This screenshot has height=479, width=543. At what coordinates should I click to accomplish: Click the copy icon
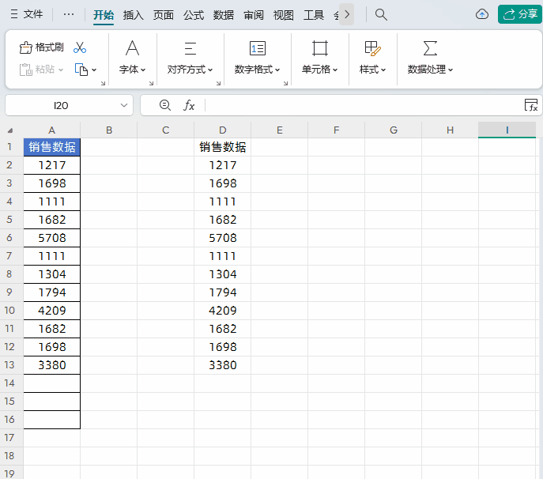(81, 70)
